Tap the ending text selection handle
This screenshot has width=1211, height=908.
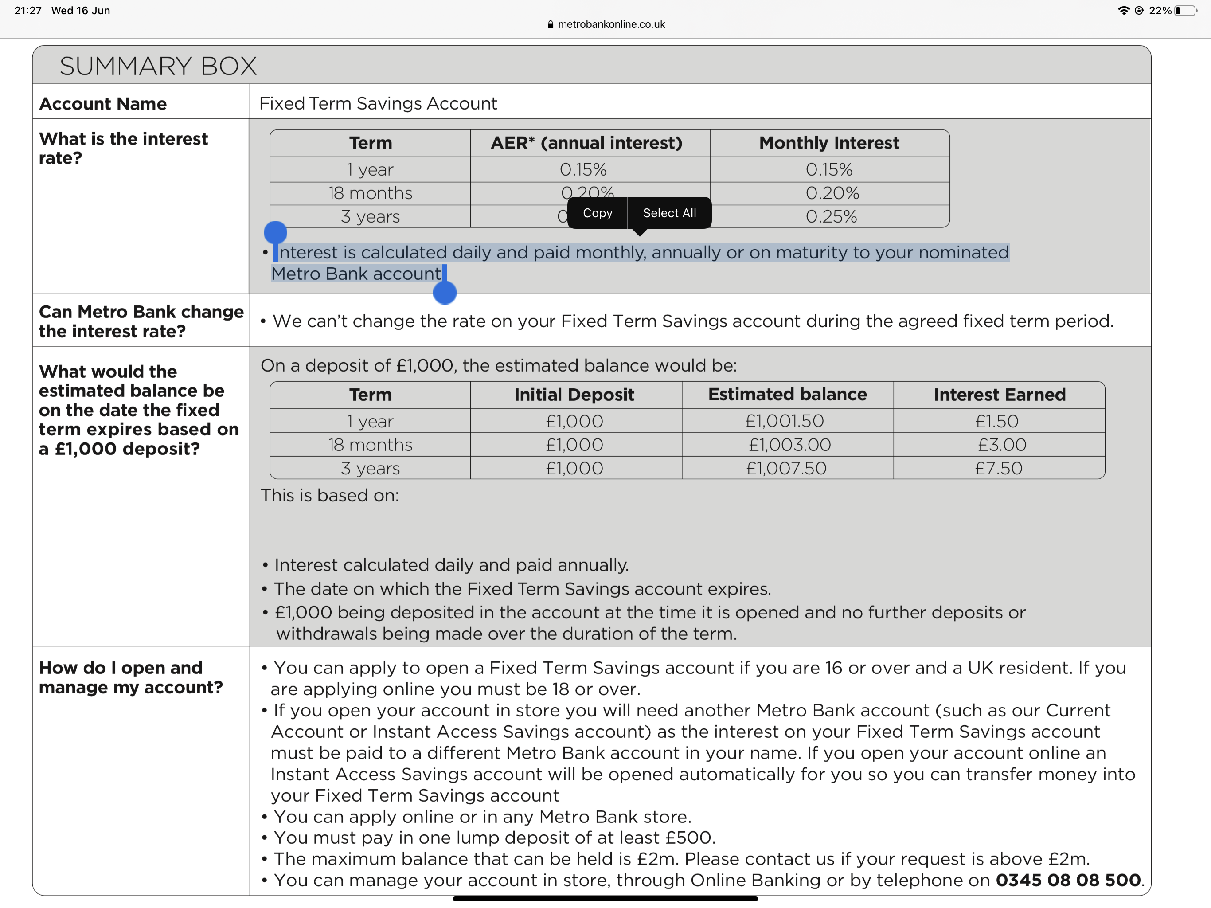[x=445, y=293]
